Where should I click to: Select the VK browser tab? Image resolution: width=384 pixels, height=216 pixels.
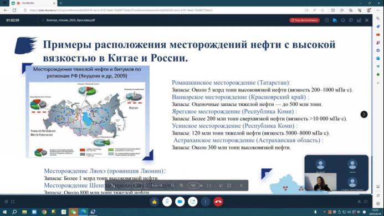tap(33, 3)
